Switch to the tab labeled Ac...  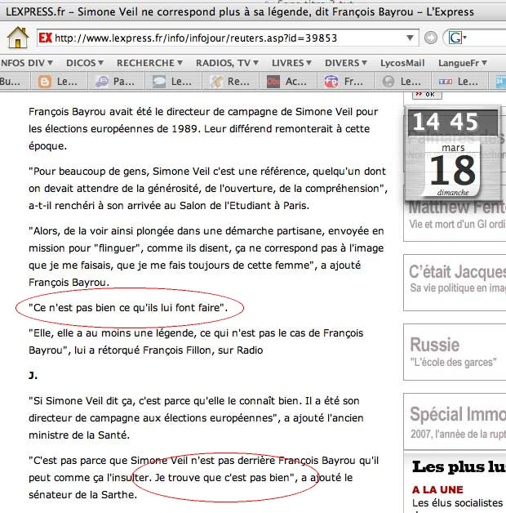point(287,82)
